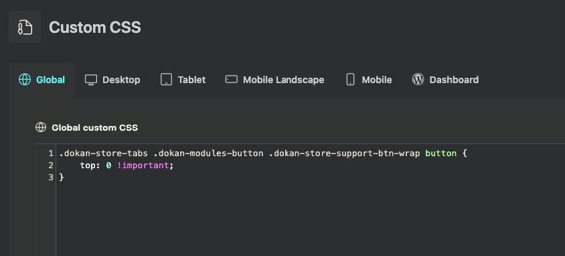Click the Tablet device icon
The width and height of the screenshot is (565, 256).
166,79
